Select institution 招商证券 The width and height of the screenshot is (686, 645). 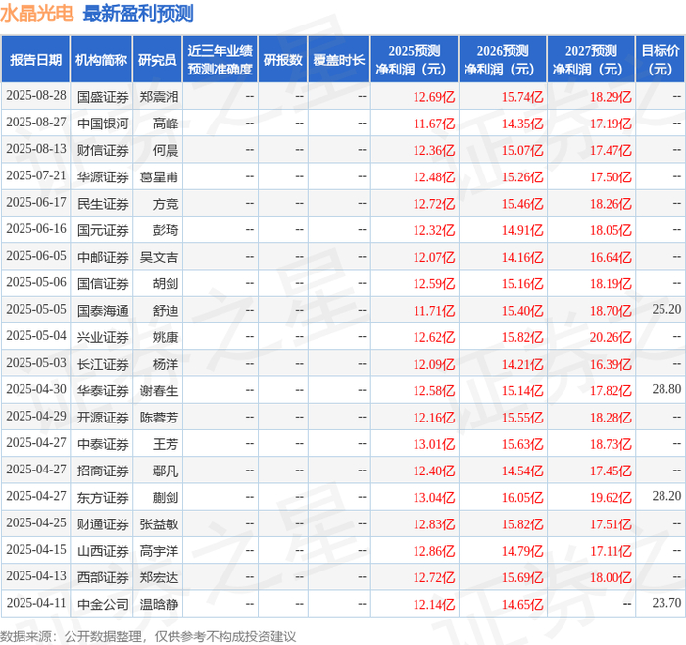coord(103,471)
